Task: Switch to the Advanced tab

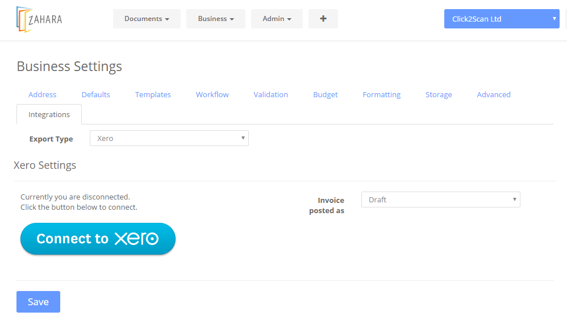Action: pyautogui.click(x=494, y=94)
